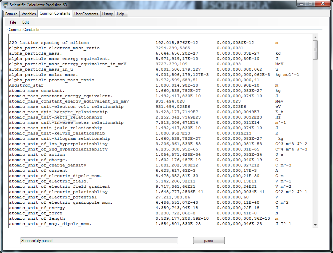The height and width of the screenshot is (253, 333).
Task: Open the User Constants tab
Action: click(86, 14)
